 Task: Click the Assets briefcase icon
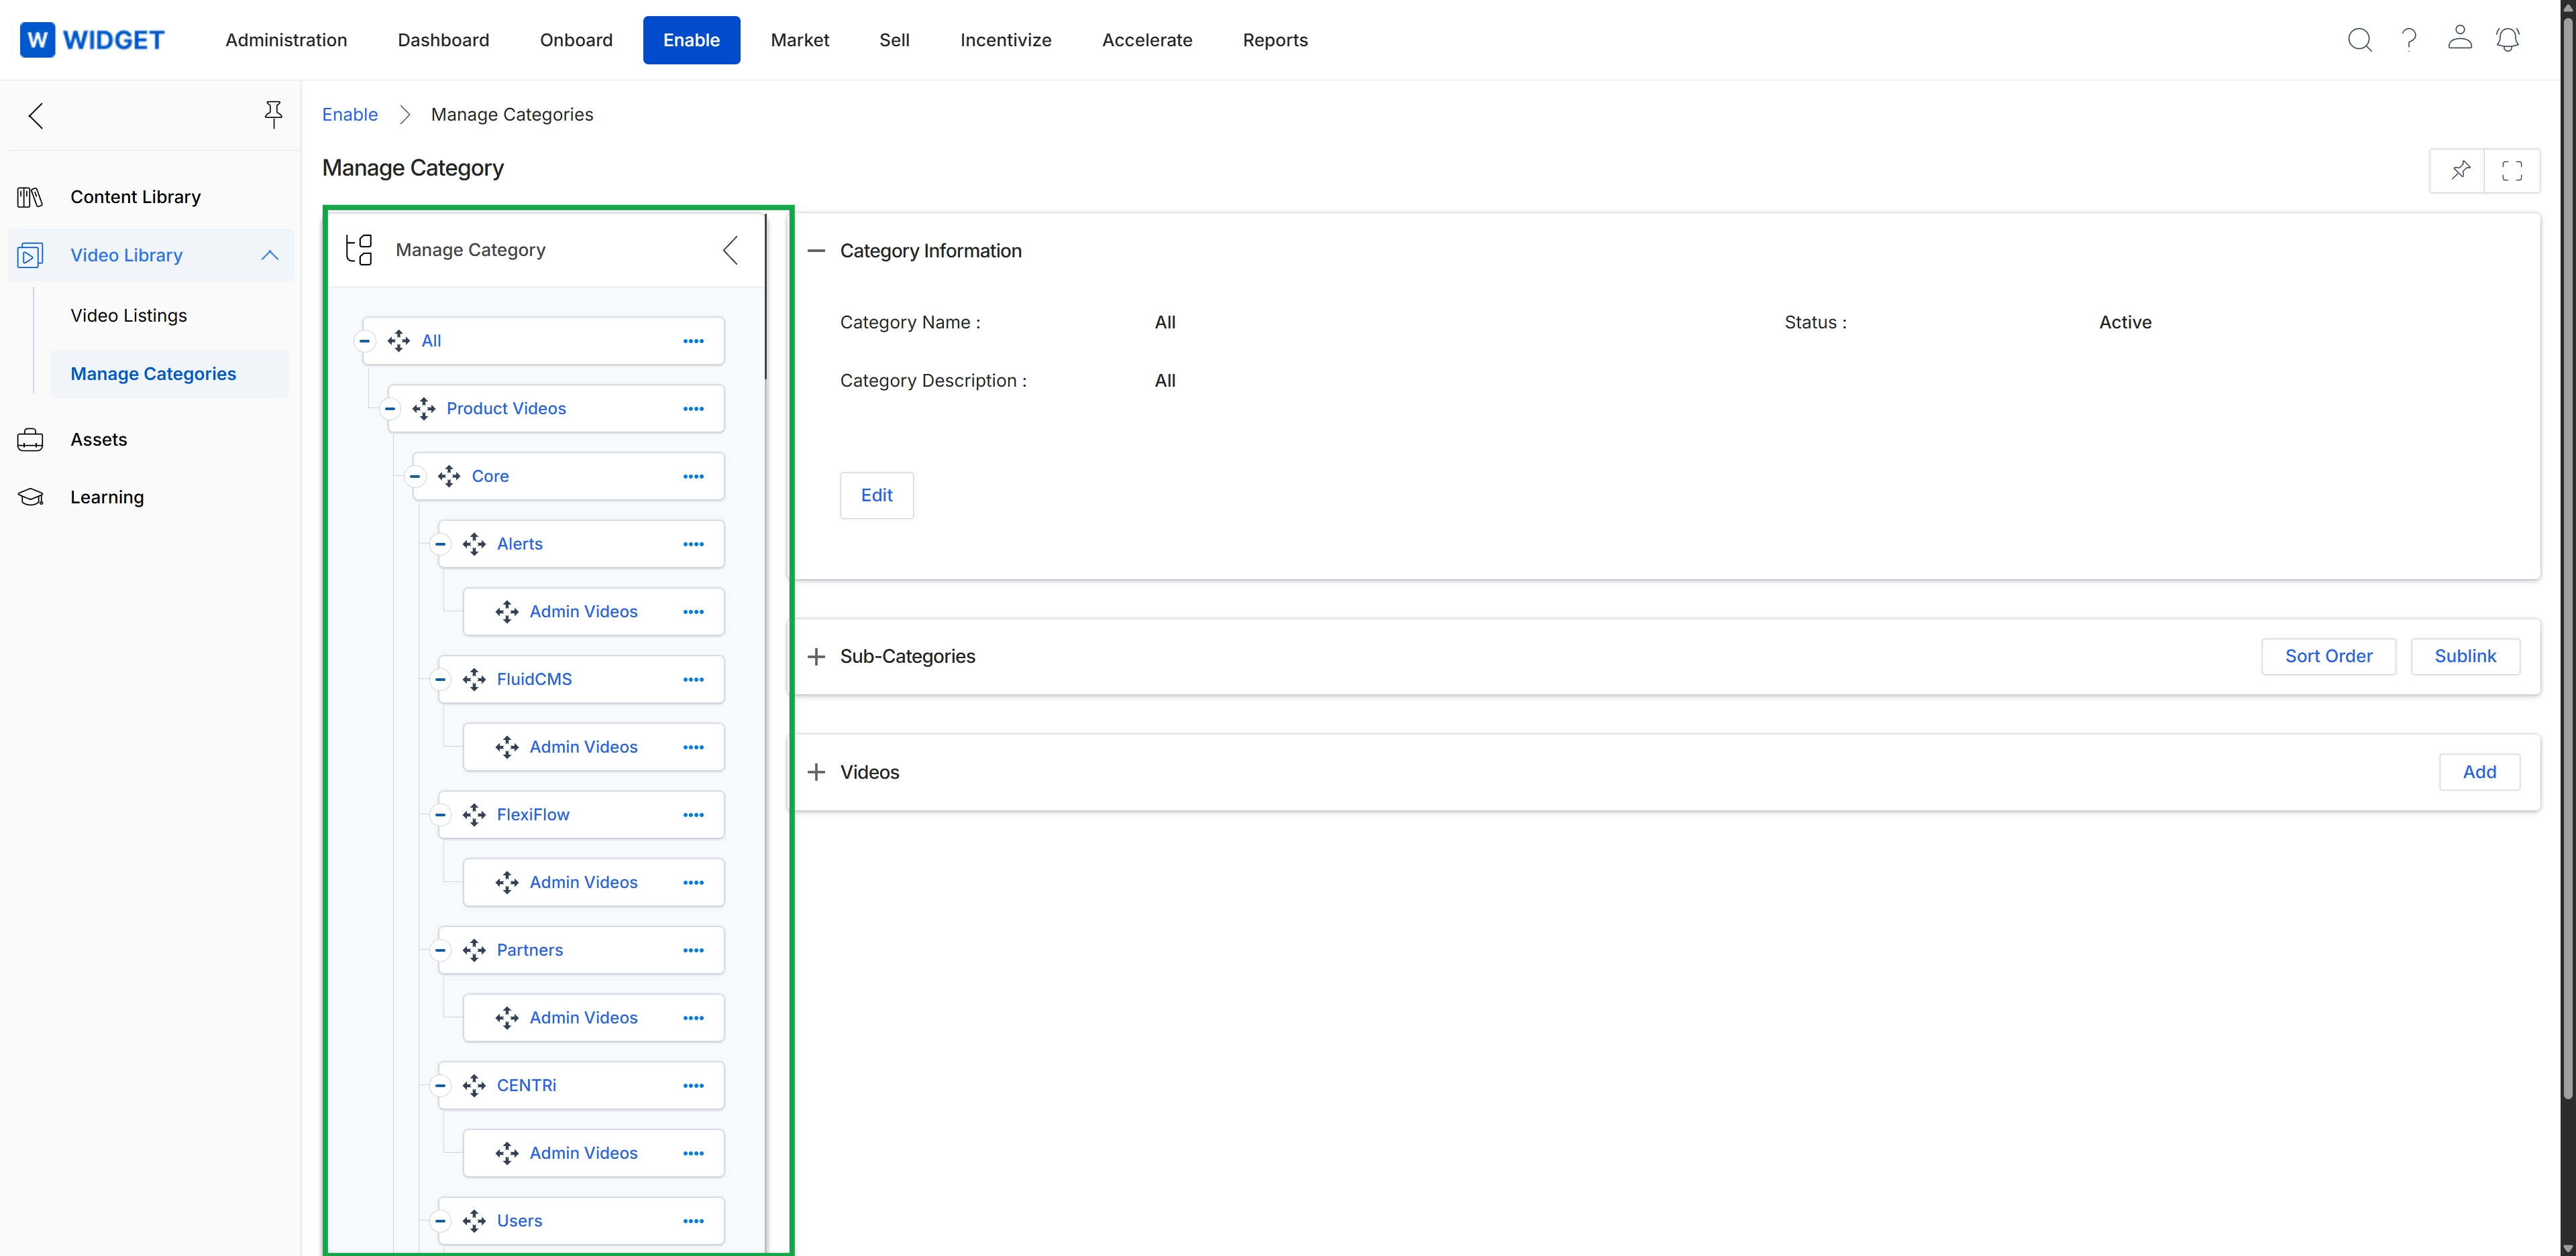tap(30, 440)
